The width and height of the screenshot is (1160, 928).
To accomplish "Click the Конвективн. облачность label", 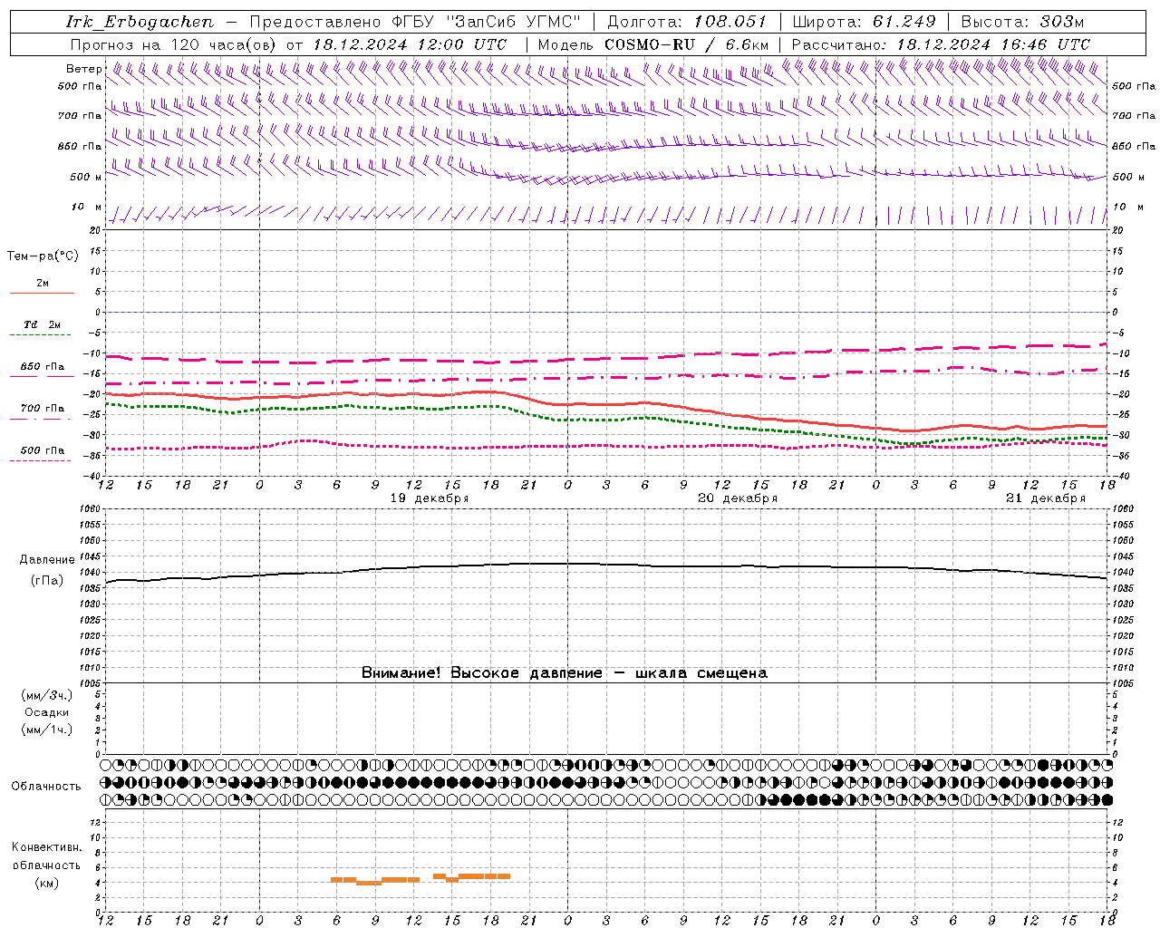I will pyautogui.click(x=46, y=856).
